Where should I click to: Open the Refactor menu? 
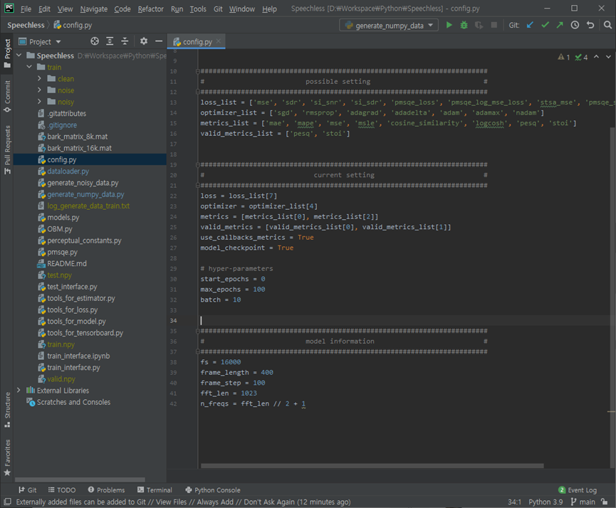(x=150, y=9)
